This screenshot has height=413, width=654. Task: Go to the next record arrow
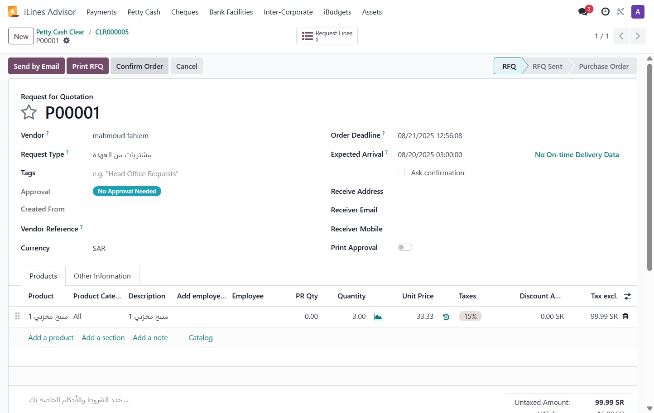click(x=637, y=36)
